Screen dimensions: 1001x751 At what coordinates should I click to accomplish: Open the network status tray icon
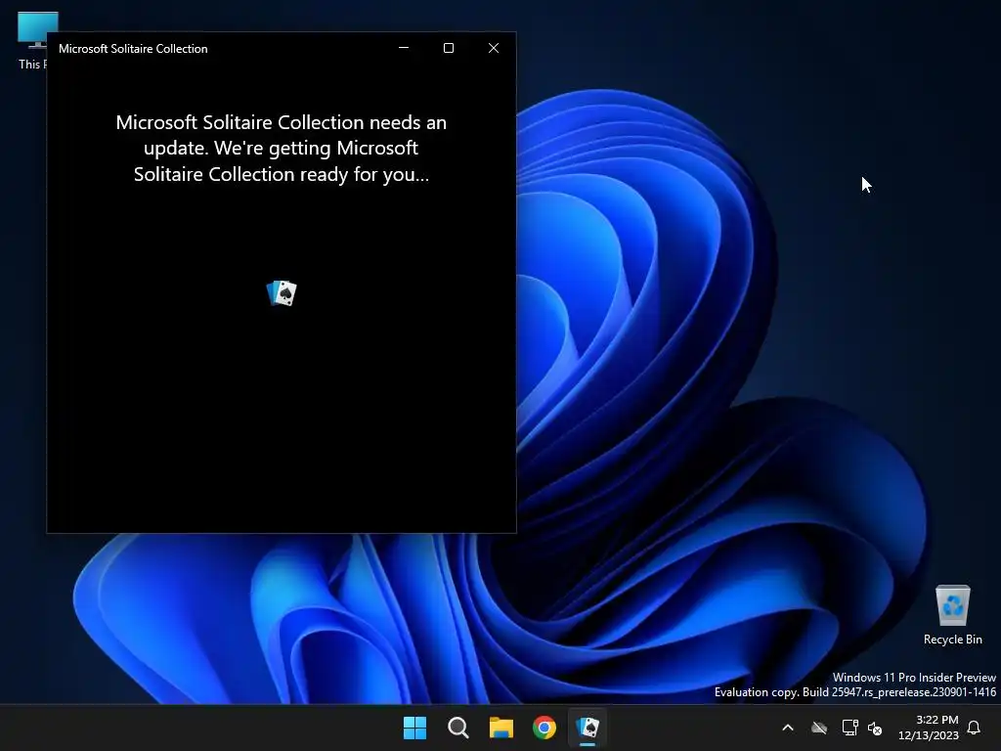(849, 728)
